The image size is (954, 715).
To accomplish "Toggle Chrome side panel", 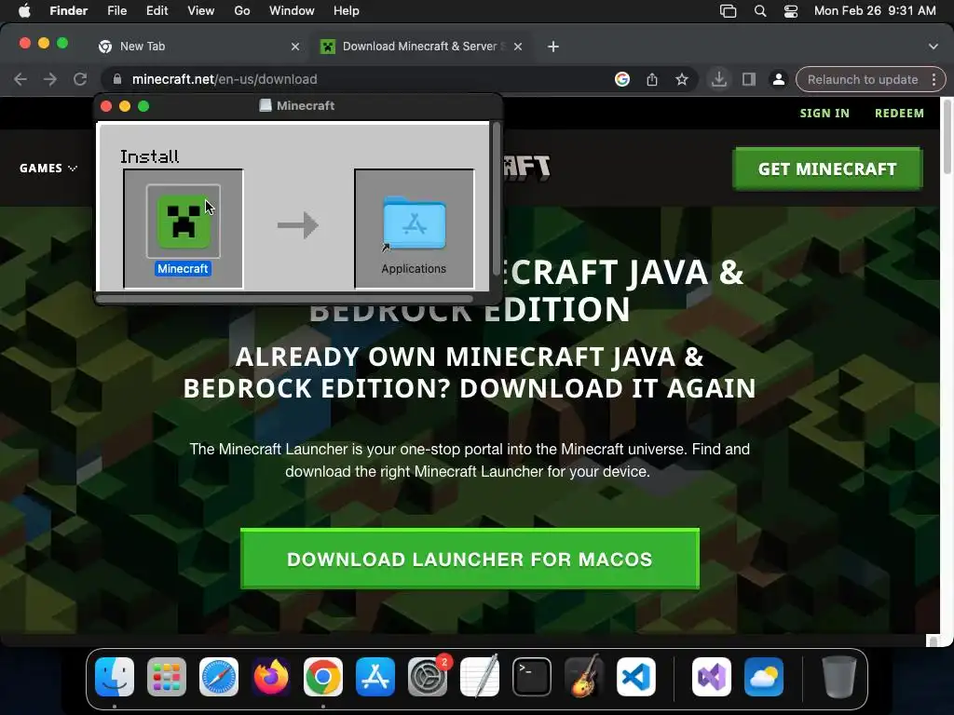I will (x=749, y=80).
